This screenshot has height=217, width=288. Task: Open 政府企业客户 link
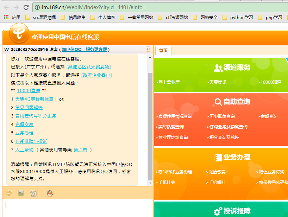point(96,75)
